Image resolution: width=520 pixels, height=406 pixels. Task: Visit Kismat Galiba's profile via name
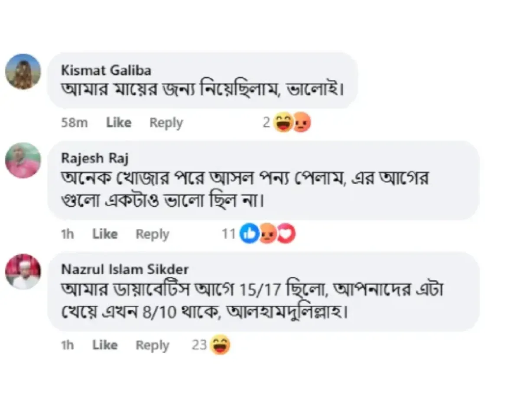coord(106,70)
